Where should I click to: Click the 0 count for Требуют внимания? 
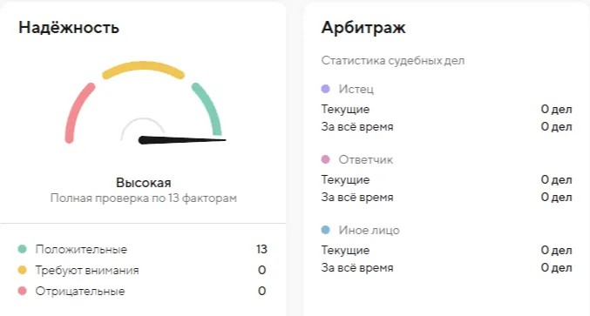[x=262, y=270]
